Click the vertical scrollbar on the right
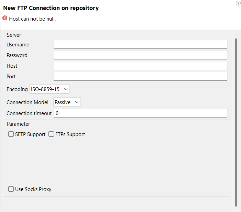This screenshot has width=241, height=212. coord(236,120)
